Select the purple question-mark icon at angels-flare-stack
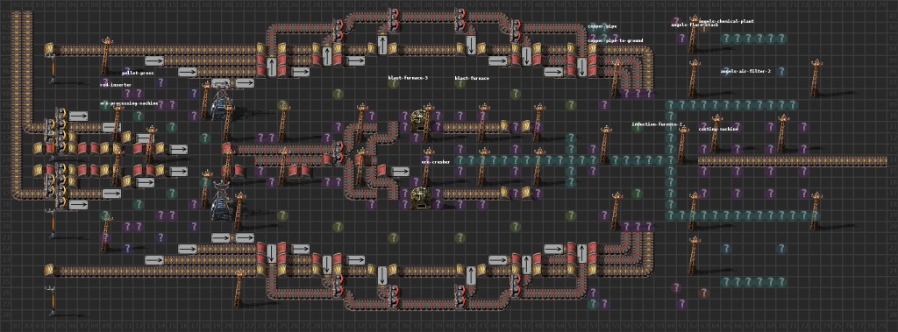 [x=676, y=22]
